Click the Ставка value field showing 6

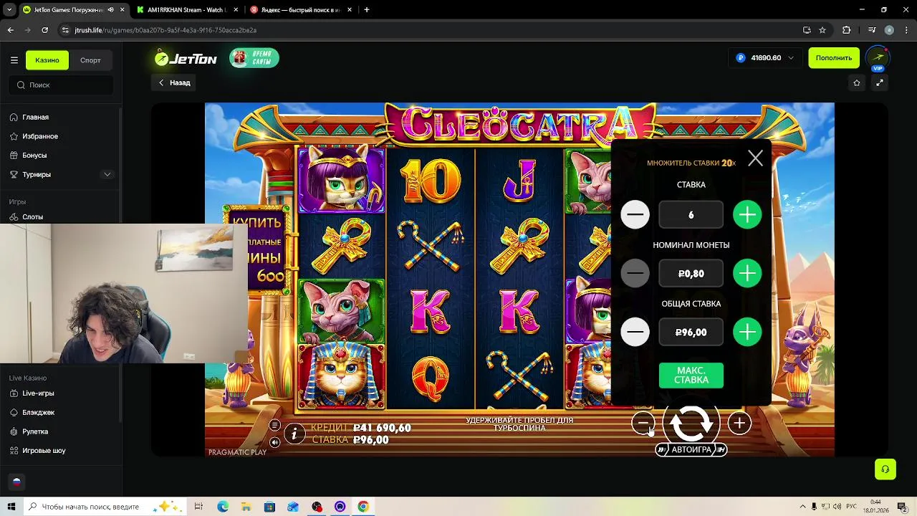coord(691,215)
